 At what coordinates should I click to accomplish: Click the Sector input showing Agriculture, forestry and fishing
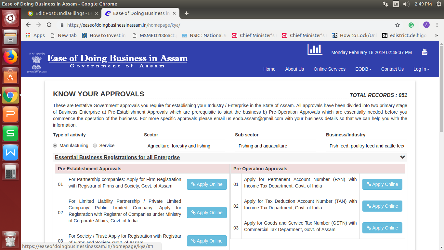point(184,146)
